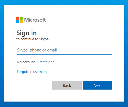Click the Sign in heading

coord(26,33)
